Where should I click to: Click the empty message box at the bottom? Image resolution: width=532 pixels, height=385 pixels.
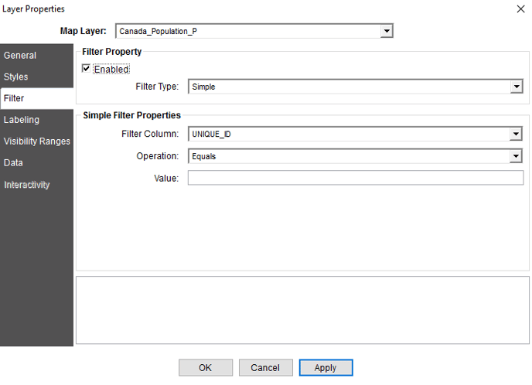click(302, 310)
